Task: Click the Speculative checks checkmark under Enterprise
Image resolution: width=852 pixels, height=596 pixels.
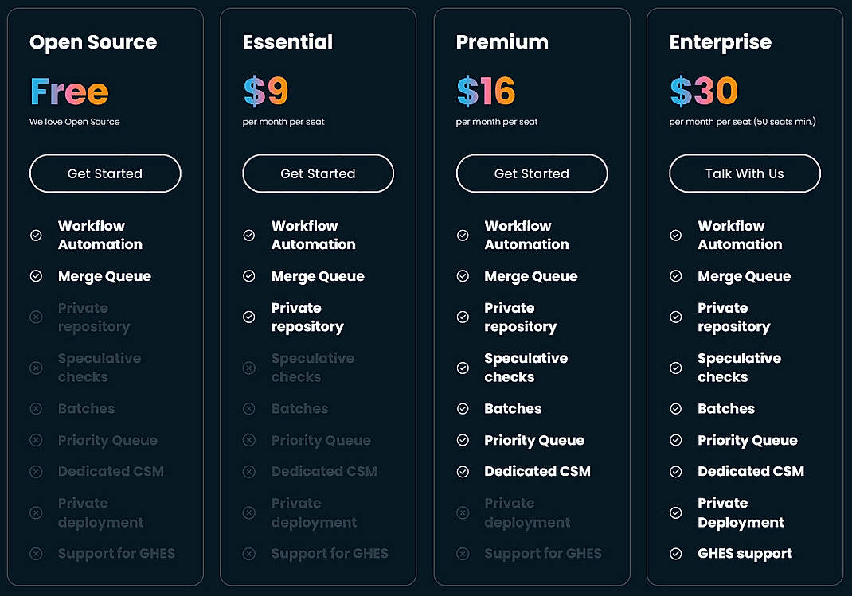Action: pos(676,368)
